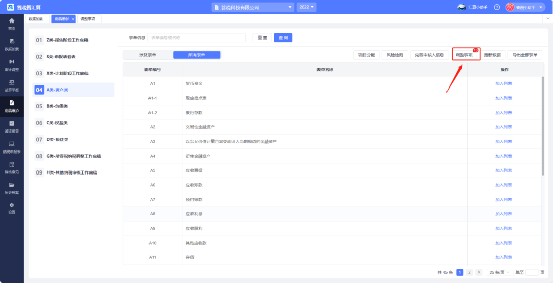Click 加入列表 for A4 衍生金融资产

pos(503,156)
